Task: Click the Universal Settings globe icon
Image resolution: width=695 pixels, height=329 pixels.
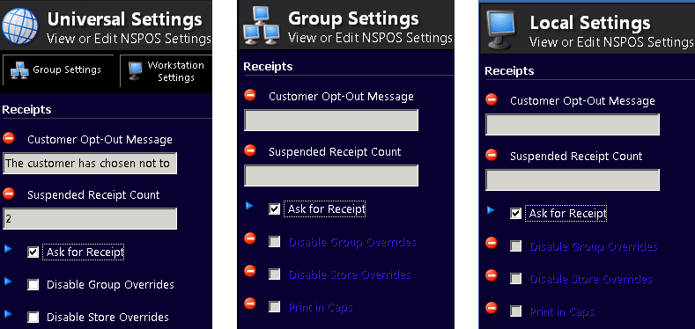Action: click(20, 26)
